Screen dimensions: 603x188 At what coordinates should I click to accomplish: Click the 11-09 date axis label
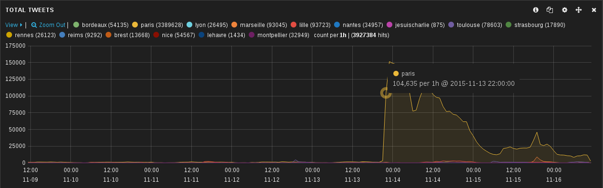pos(31,179)
